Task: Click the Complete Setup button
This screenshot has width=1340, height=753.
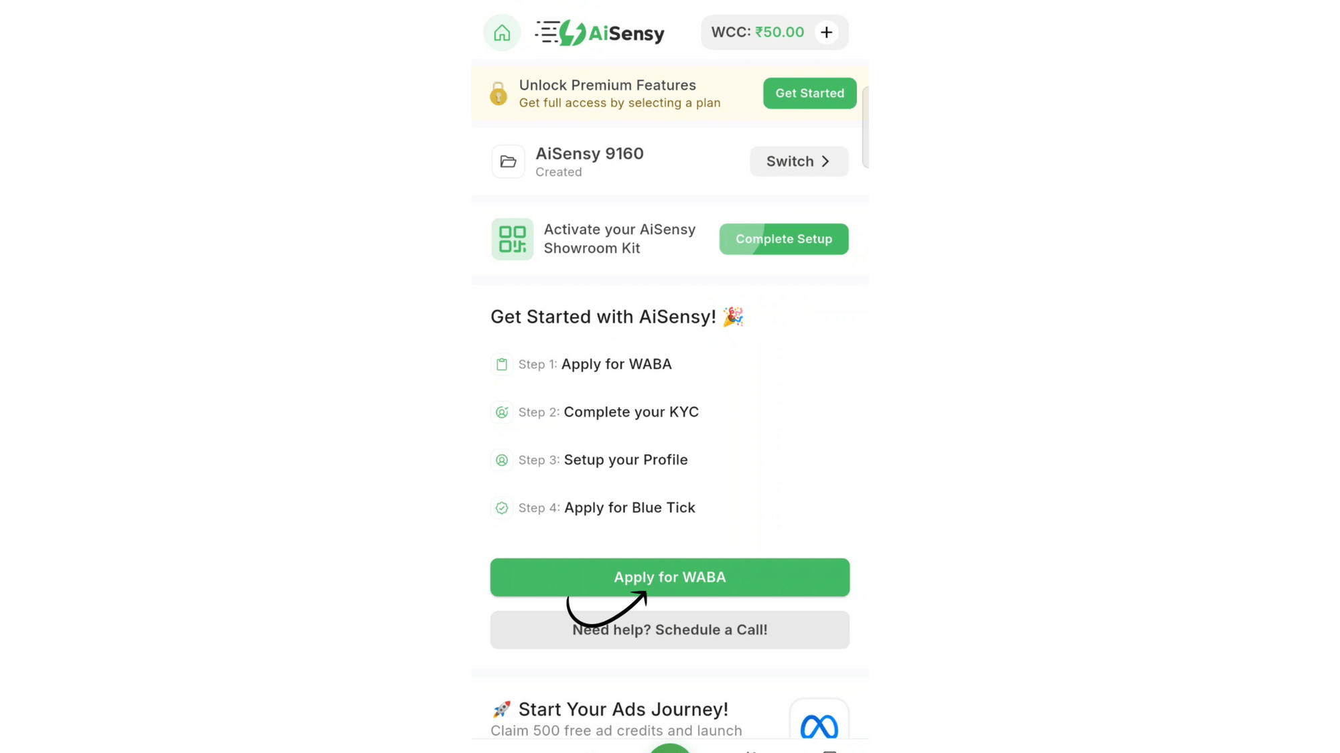Action: coord(783,239)
